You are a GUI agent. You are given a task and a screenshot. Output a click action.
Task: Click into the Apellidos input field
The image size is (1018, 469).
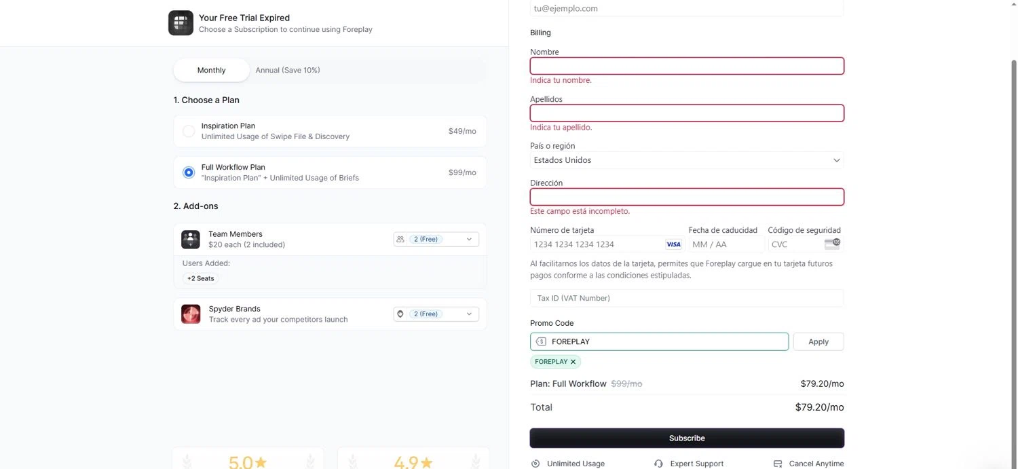[687, 113]
